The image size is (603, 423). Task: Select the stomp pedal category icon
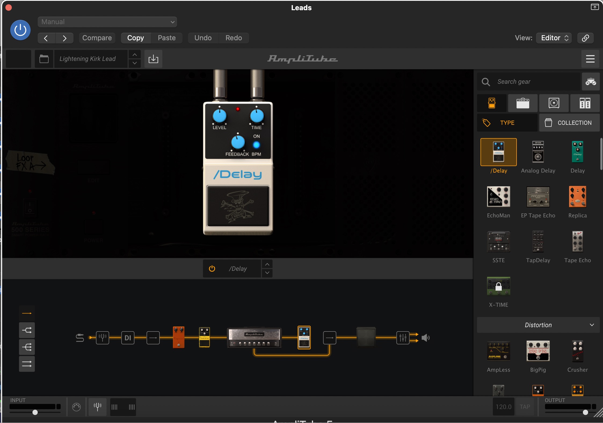pyautogui.click(x=492, y=103)
